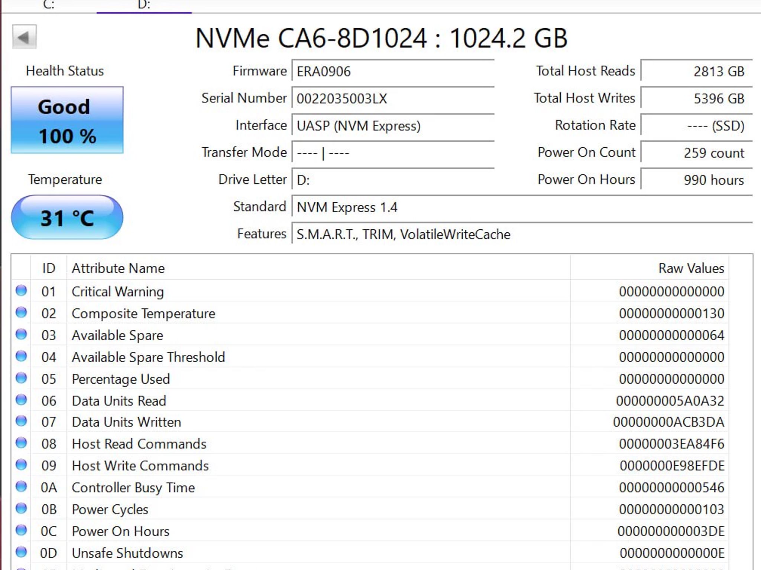The width and height of the screenshot is (761, 570).
Task: Click status dot for Available Spare Threshold
Action: click(21, 356)
